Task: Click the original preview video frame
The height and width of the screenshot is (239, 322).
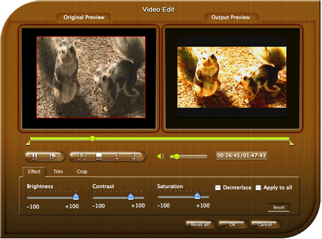Action: (x=91, y=77)
